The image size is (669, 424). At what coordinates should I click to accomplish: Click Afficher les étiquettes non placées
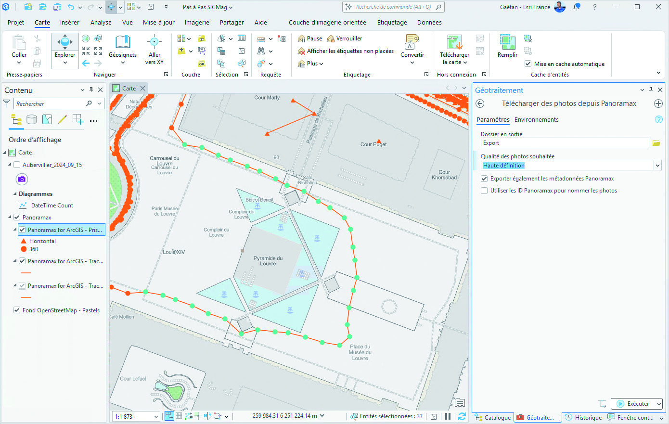pyautogui.click(x=345, y=51)
